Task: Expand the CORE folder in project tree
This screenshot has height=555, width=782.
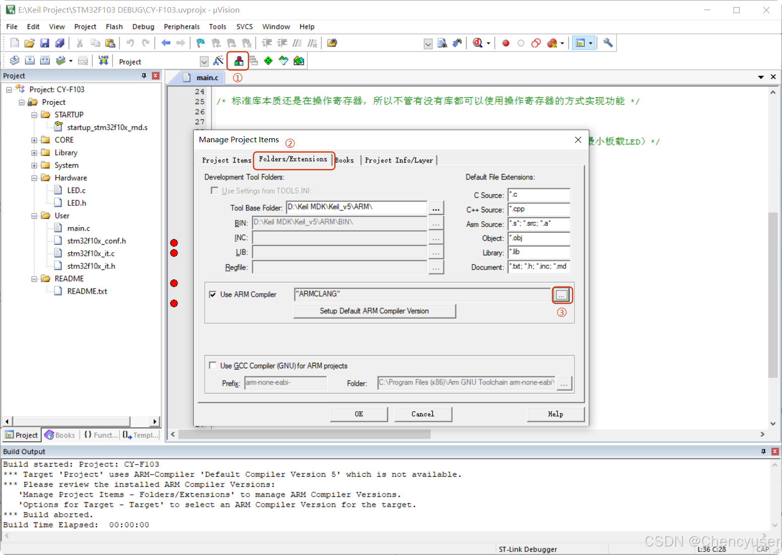Action: 34,140
